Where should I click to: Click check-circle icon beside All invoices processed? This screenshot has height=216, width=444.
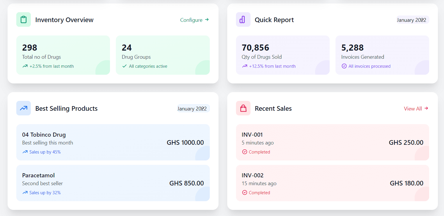click(344, 66)
